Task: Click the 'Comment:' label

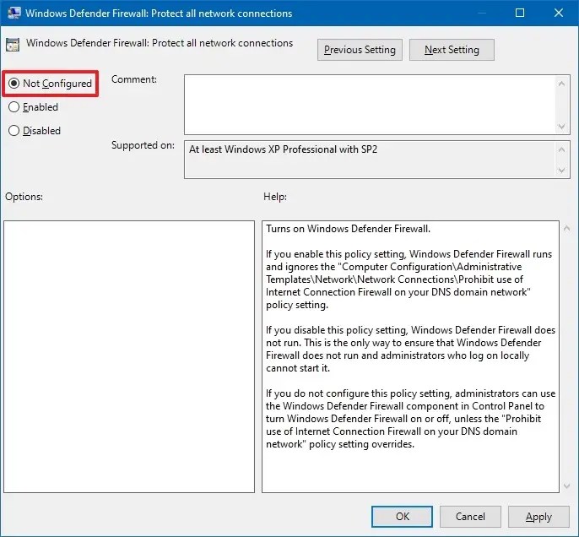Action: pyautogui.click(x=134, y=79)
